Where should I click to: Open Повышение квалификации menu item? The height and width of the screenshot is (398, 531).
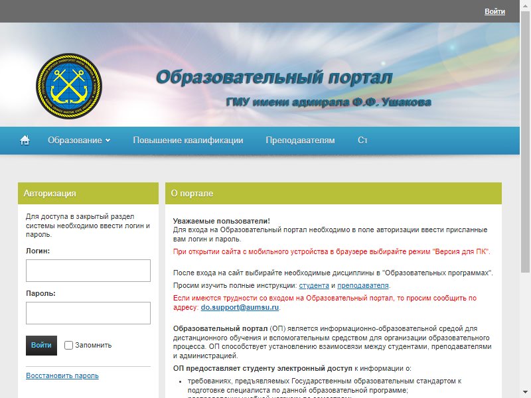point(188,140)
